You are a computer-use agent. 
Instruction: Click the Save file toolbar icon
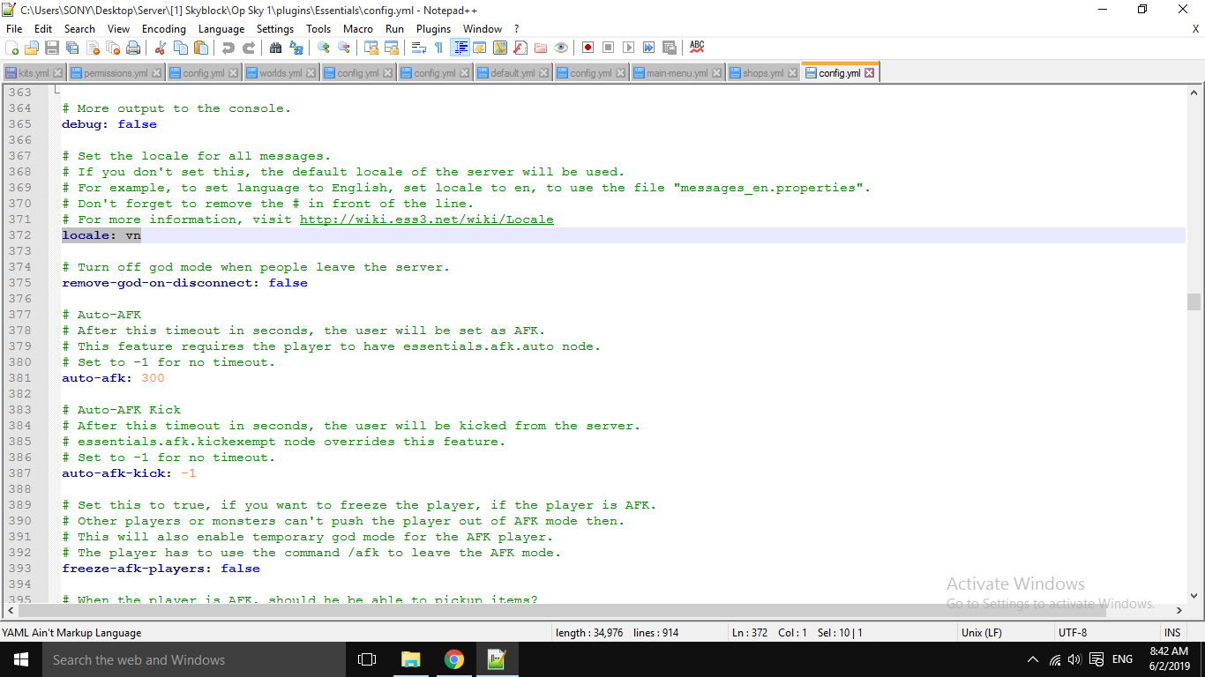click(52, 48)
